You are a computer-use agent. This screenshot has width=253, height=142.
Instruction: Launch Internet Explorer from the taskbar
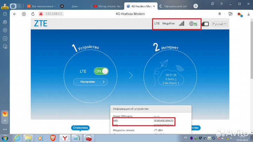click(17, 138)
